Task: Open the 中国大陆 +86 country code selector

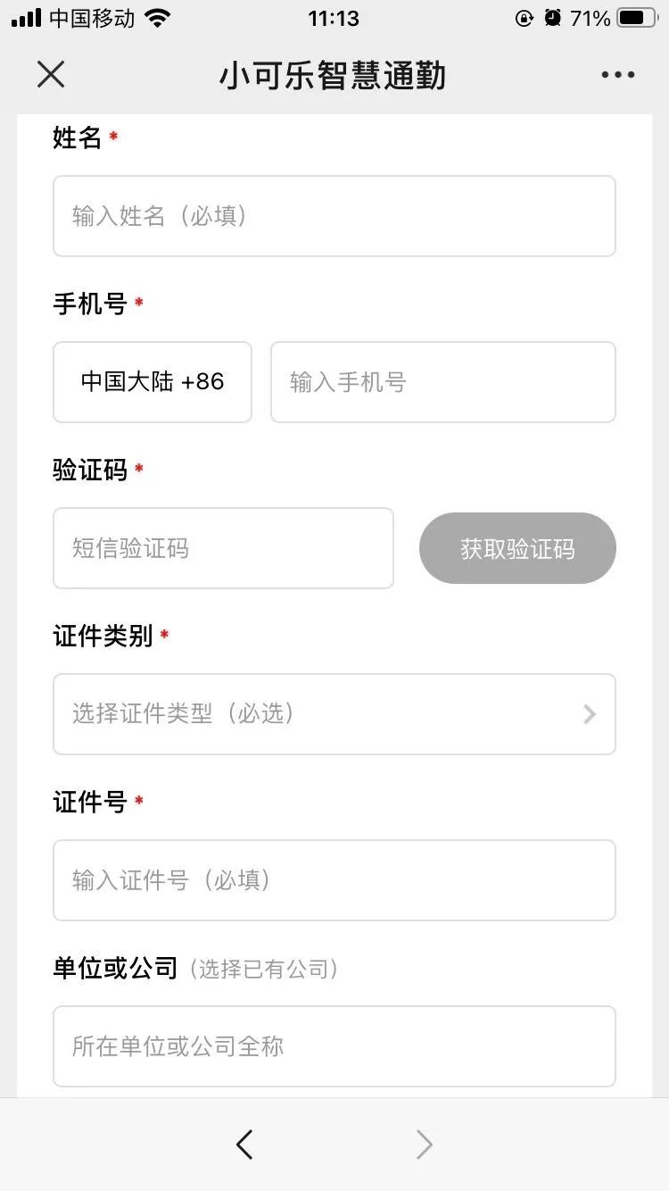Action: tap(153, 382)
